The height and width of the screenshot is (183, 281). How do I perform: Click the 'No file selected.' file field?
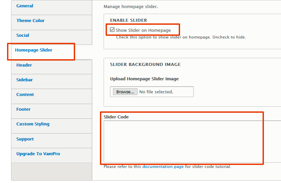pyautogui.click(x=156, y=92)
